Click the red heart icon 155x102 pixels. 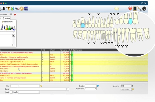pos(130,9)
